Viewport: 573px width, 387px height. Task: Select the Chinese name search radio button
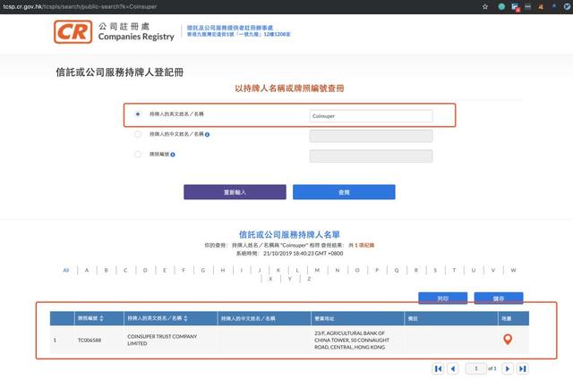point(137,135)
